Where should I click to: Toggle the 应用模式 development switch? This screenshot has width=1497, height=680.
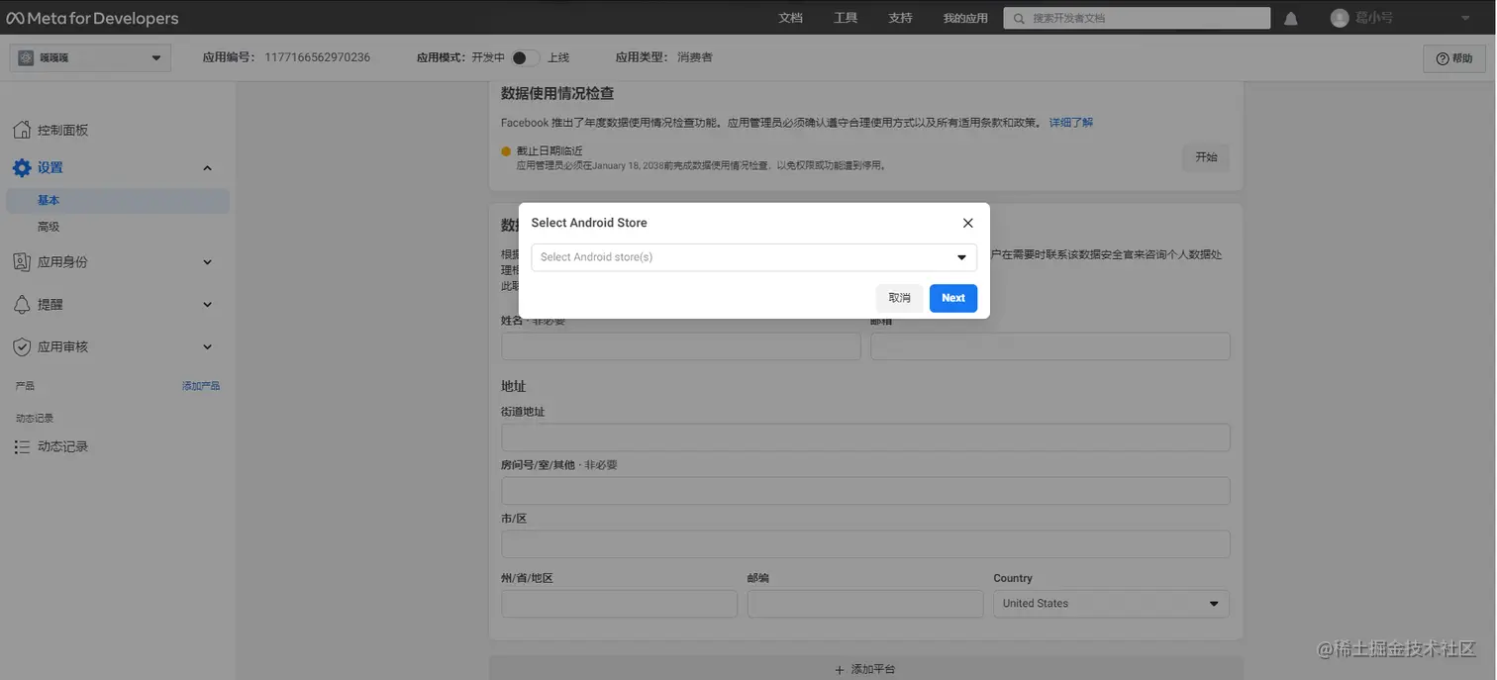point(526,56)
